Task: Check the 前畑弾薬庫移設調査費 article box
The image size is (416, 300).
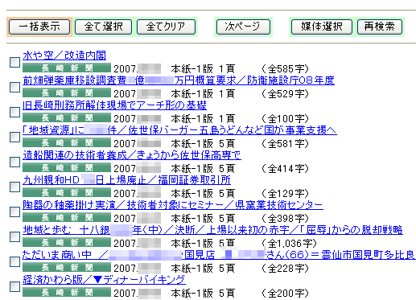Action: click(14, 87)
